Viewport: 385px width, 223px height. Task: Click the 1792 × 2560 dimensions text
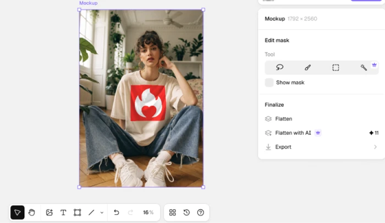click(x=302, y=19)
